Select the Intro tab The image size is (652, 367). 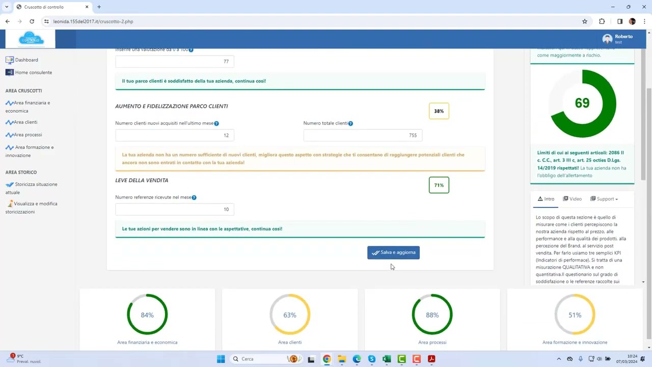[x=546, y=199]
